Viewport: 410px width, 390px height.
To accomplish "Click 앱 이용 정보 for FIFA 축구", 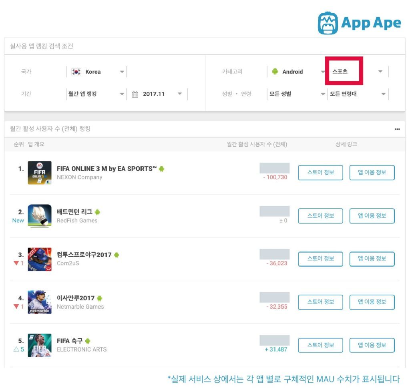I will [x=372, y=345].
